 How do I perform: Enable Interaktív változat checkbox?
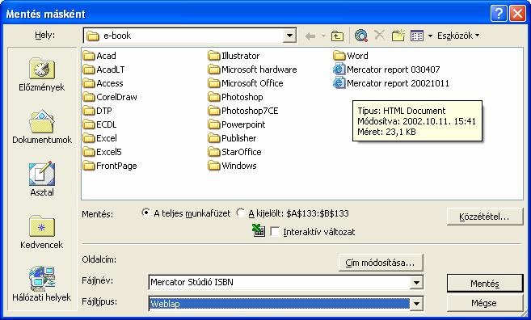(275, 232)
